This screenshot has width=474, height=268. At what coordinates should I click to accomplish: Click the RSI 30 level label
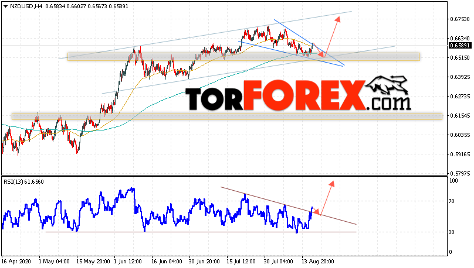(452, 232)
